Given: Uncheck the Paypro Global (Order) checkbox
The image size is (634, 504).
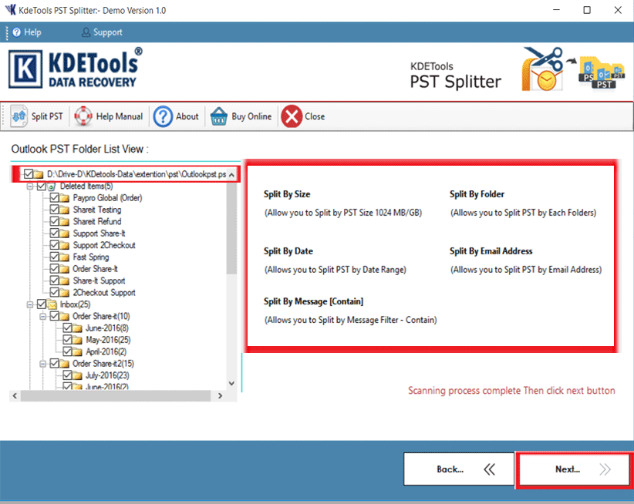Looking at the screenshot, I should pyautogui.click(x=55, y=198).
